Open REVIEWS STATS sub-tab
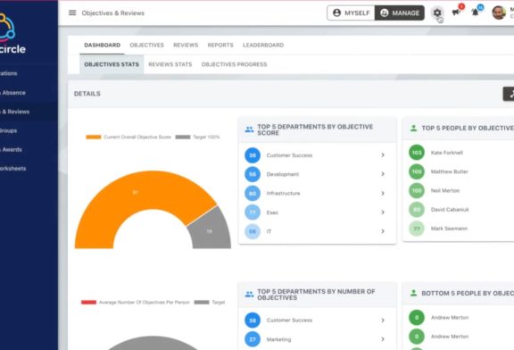 pyautogui.click(x=170, y=64)
